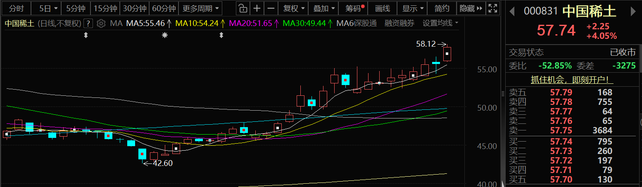Expand the 设置均线 dropdown
The height and width of the screenshot is (187, 642).
click(x=440, y=24)
